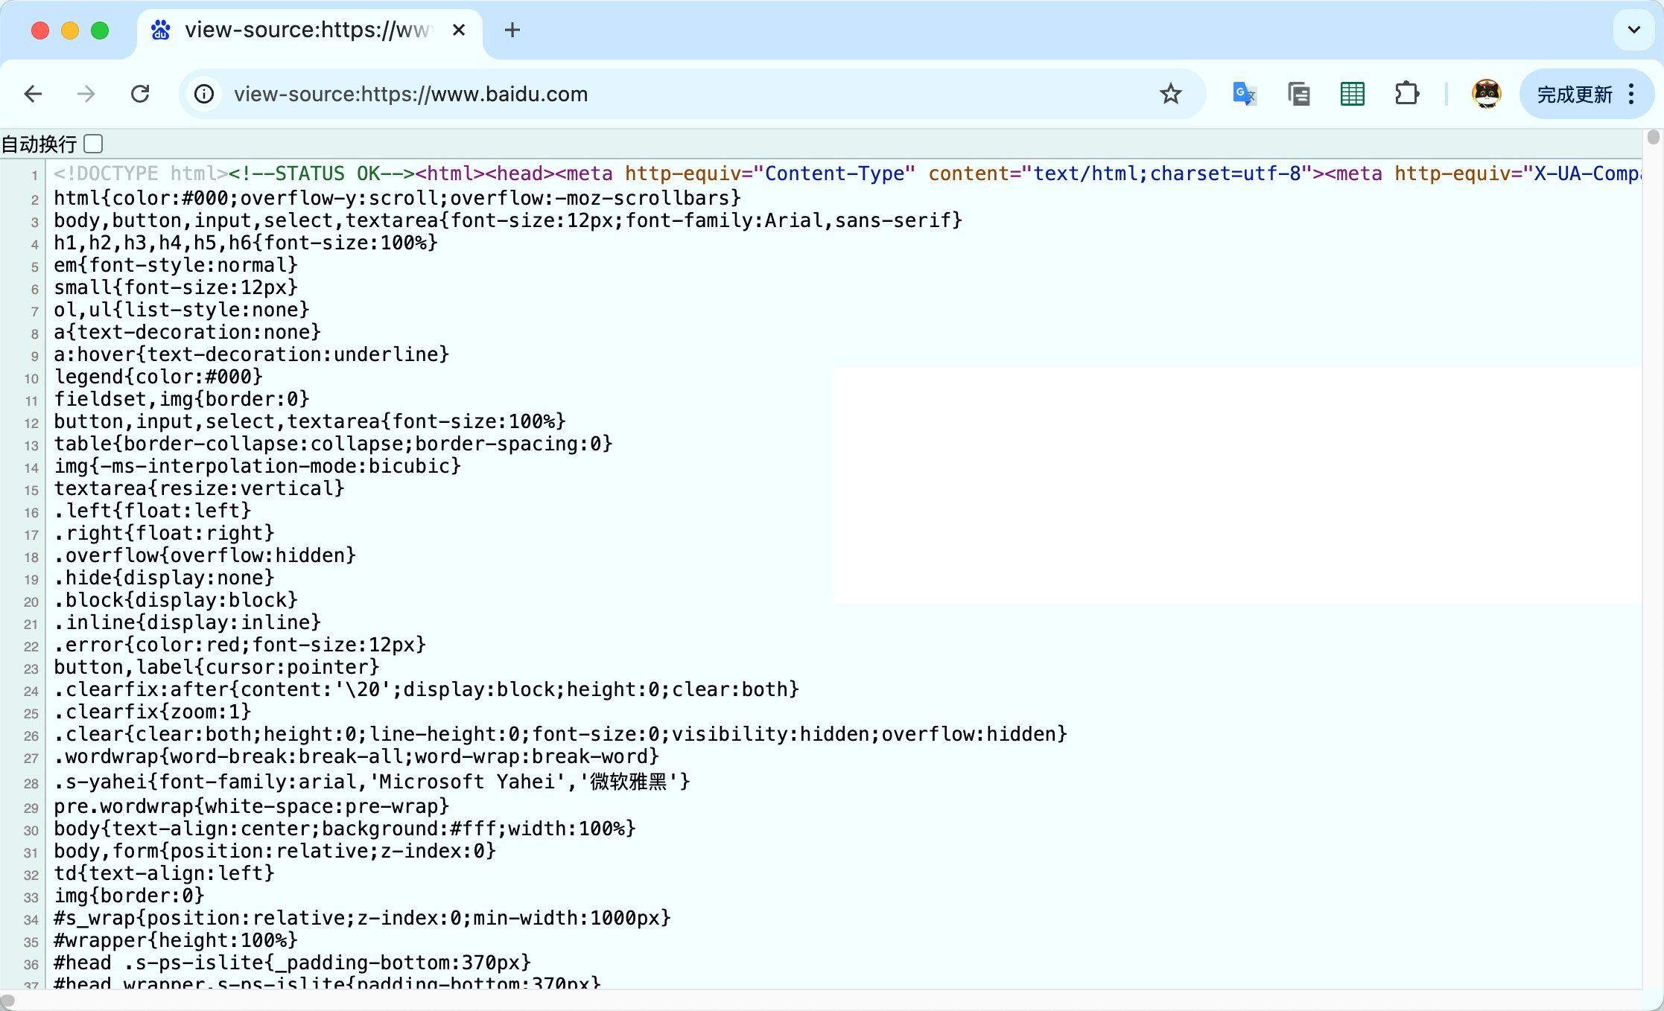Bookmark this page with star icon

tap(1170, 94)
